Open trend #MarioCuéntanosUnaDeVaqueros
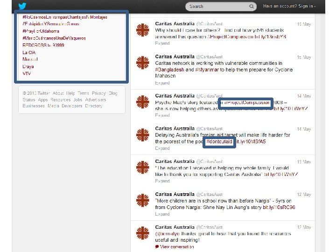The width and height of the screenshot is (336, 252). (x=54, y=38)
